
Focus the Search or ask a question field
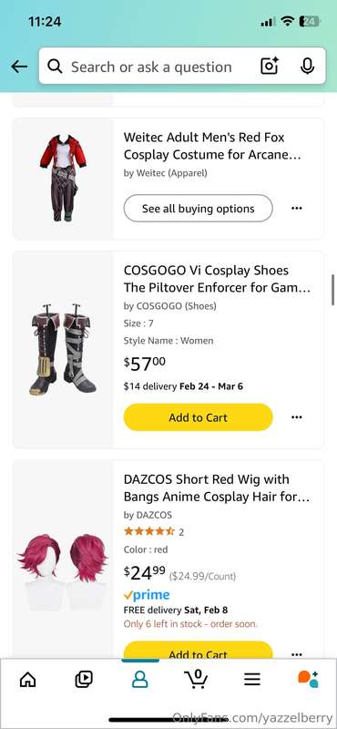point(151,67)
